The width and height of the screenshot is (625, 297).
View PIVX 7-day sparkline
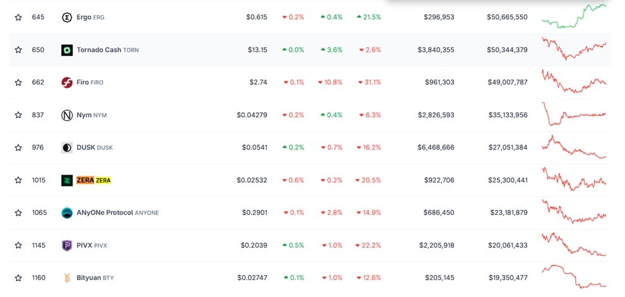pos(574,245)
